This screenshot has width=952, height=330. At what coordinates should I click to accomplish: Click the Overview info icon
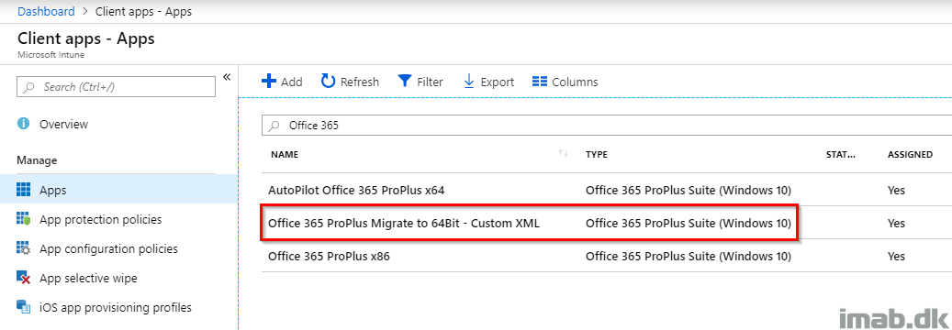pos(24,124)
